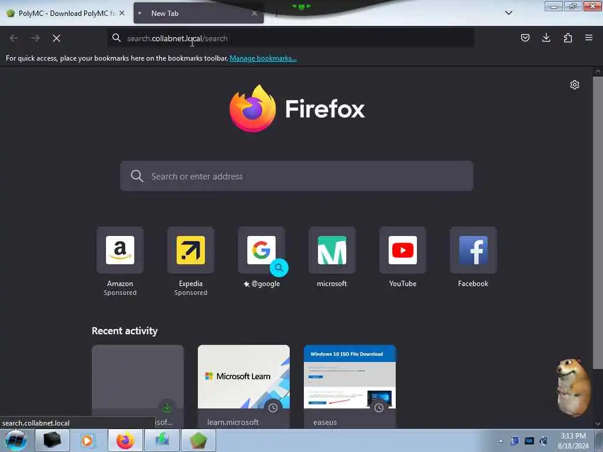Click the Manage bookmarks link
Viewport: 603px width, 452px height.
point(263,58)
